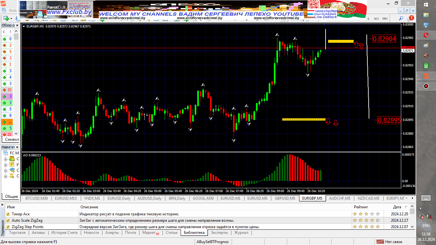Open the Торговля terminal tab
Image resolution: width=436 pixels, height=245 pixels.
(17, 233)
